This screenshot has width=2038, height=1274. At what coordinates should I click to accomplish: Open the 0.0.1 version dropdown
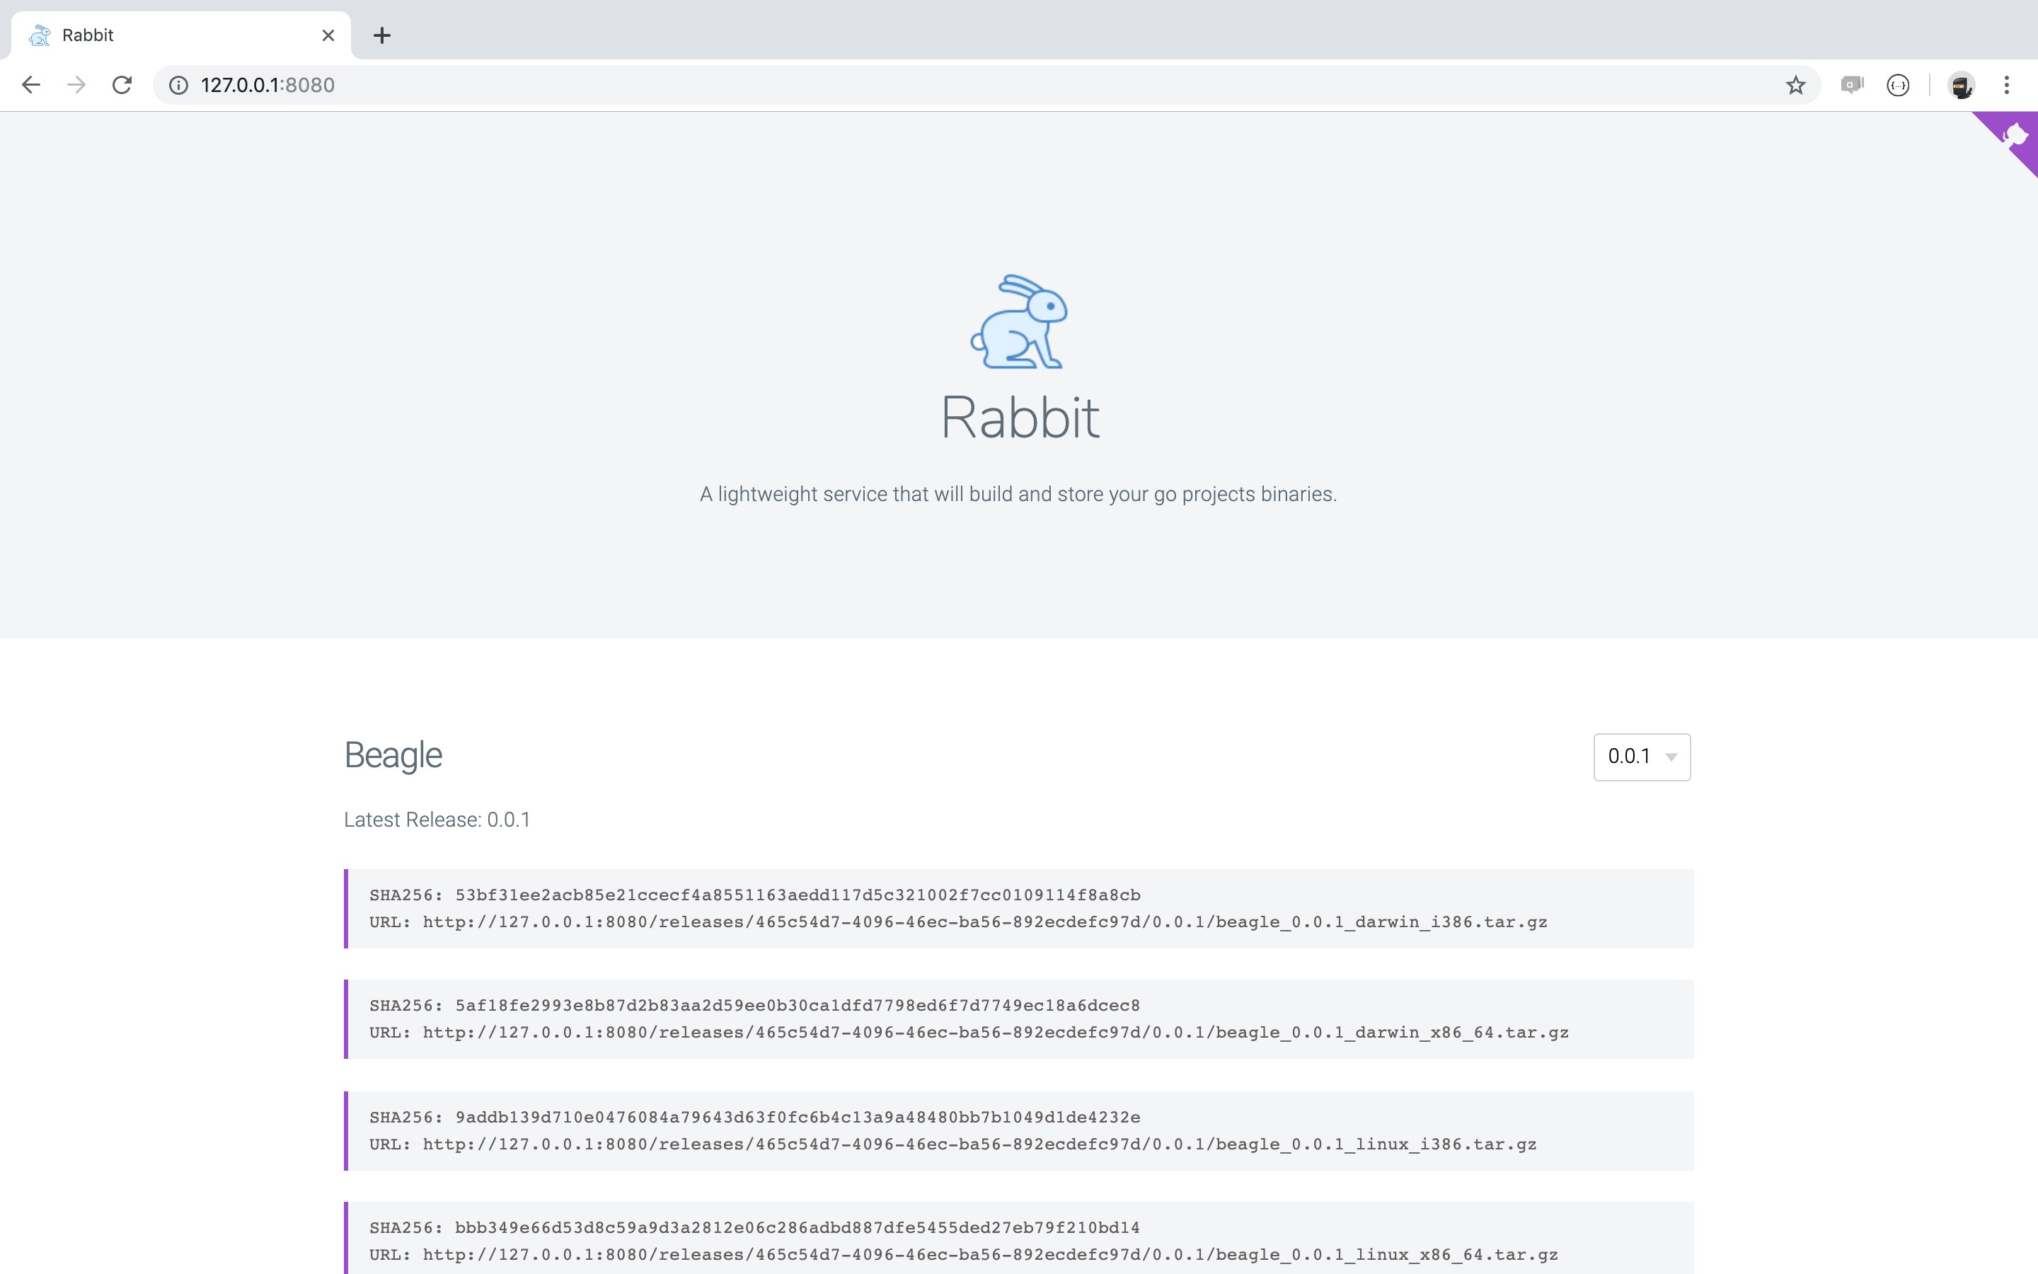[1641, 757]
